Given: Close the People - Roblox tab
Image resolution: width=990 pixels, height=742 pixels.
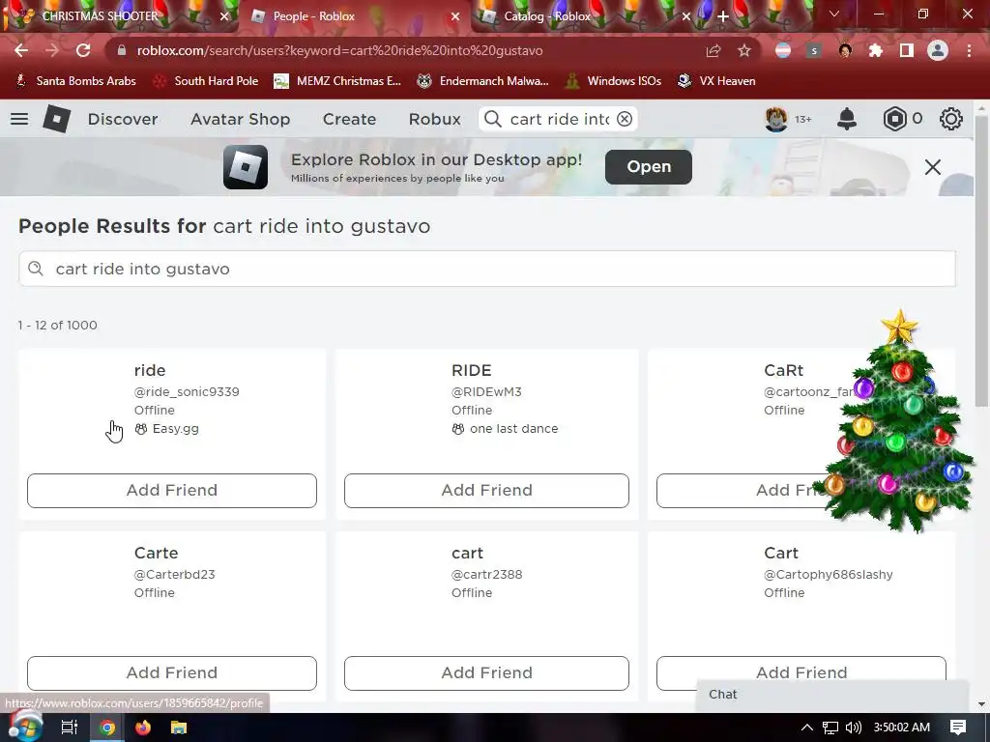Looking at the screenshot, I should coord(454,16).
